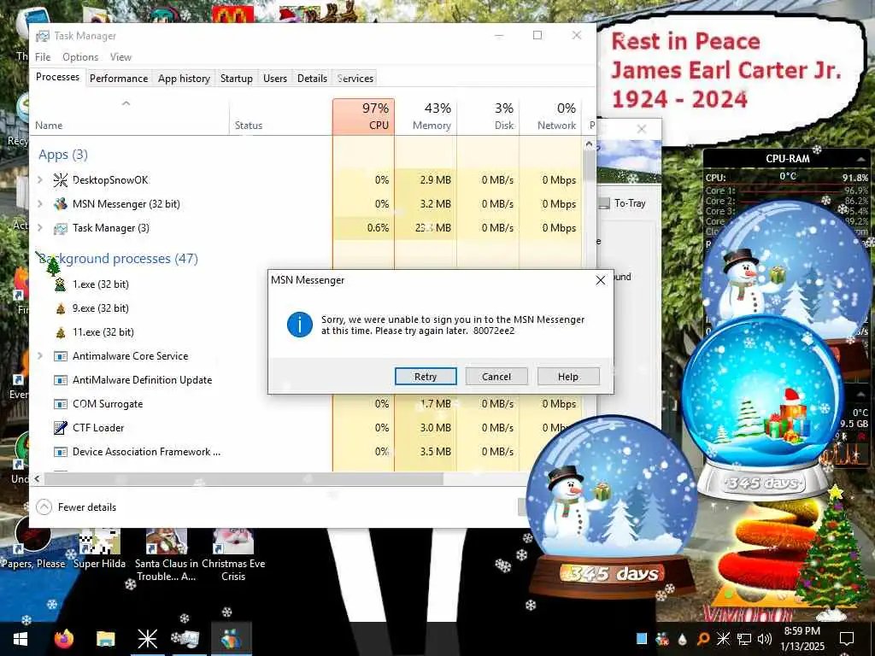
Task: Switch to the Services tab
Action: tap(355, 79)
